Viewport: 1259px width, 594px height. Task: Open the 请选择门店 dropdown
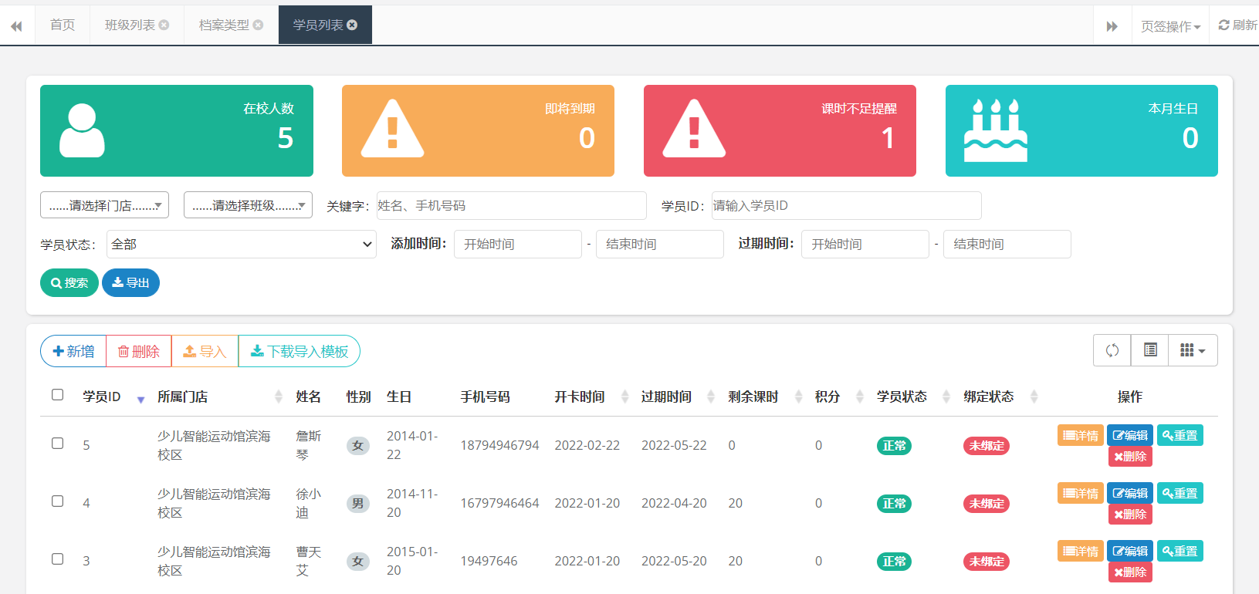pyautogui.click(x=104, y=205)
